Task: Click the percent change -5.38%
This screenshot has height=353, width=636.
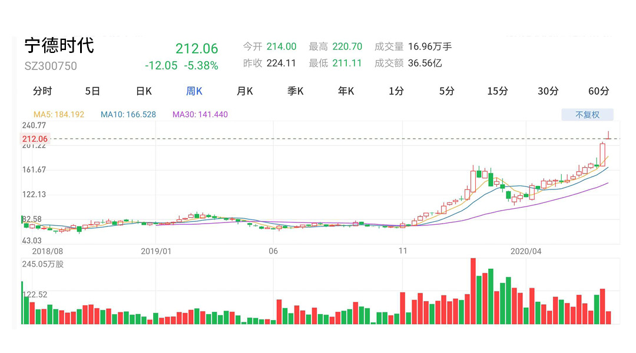Action: pos(201,66)
